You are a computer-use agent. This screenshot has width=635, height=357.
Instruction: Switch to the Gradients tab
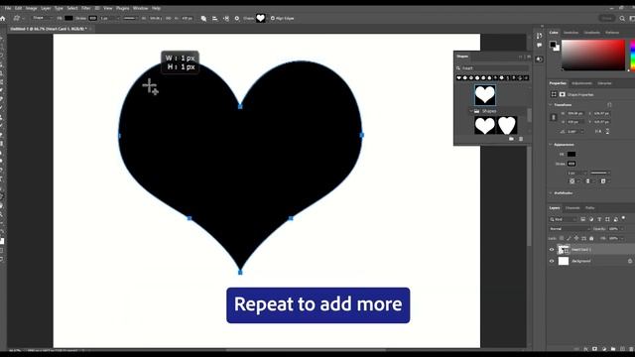point(592,33)
